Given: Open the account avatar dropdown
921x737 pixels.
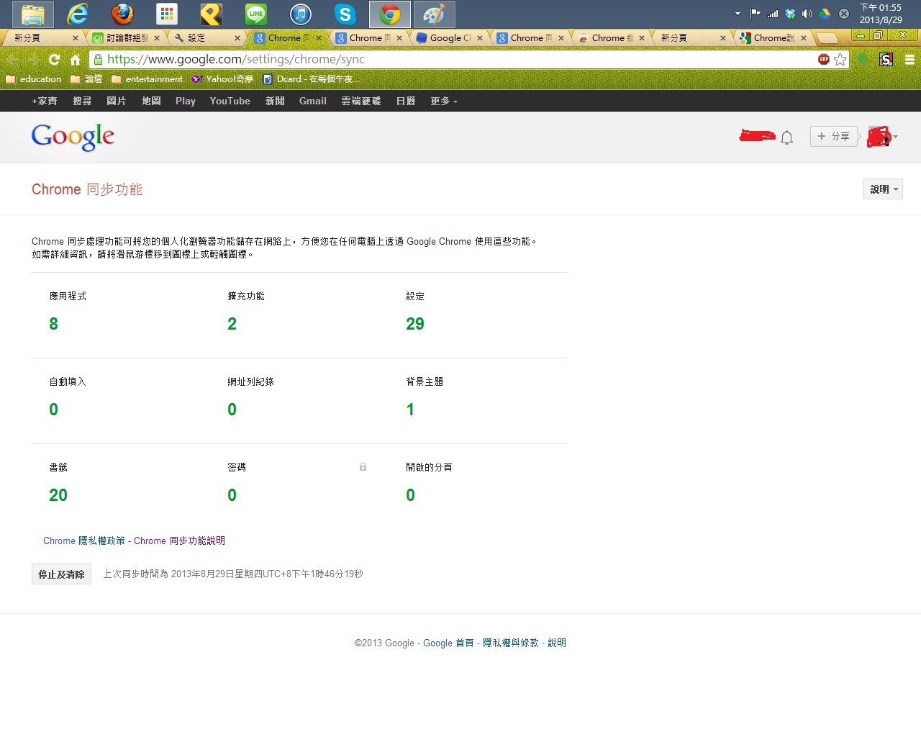Looking at the screenshot, I should pos(883,136).
